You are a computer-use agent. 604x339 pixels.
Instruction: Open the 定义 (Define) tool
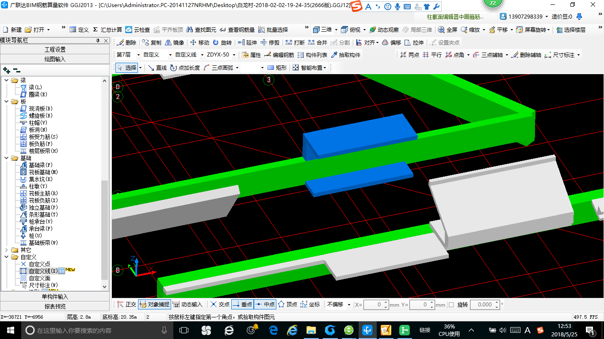coord(79,30)
